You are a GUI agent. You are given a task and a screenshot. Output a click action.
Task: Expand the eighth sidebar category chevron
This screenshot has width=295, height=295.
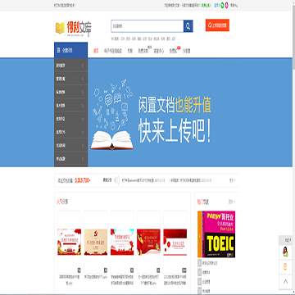[83, 159]
